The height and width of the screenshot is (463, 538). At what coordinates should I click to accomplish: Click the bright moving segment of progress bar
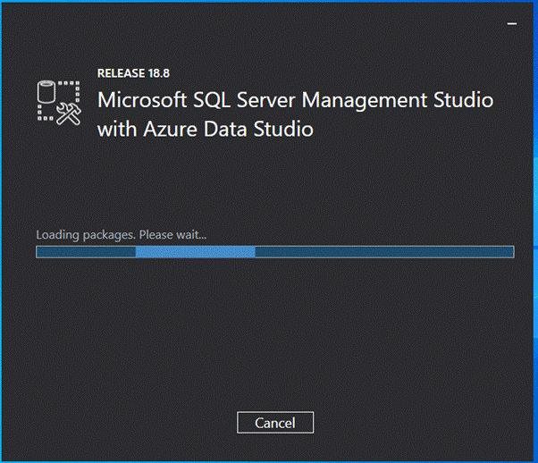(x=195, y=252)
